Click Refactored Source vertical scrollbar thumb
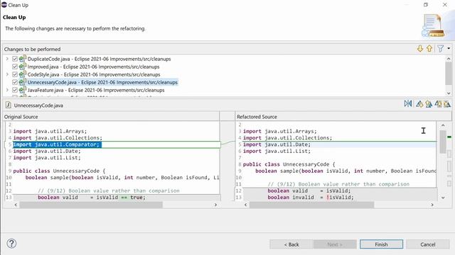The width and height of the screenshot is (455, 255). click(443, 142)
